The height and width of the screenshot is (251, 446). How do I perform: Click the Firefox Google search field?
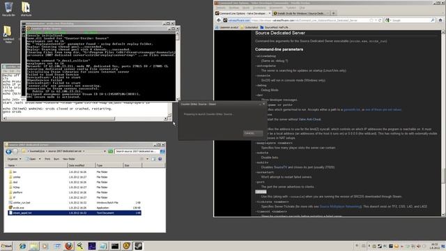tap(410, 20)
